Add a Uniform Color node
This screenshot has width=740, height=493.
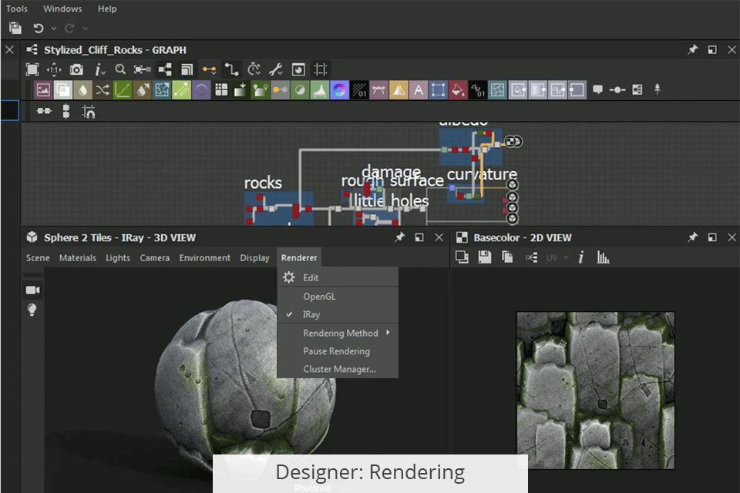pyautogui.click(x=458, y=89)
